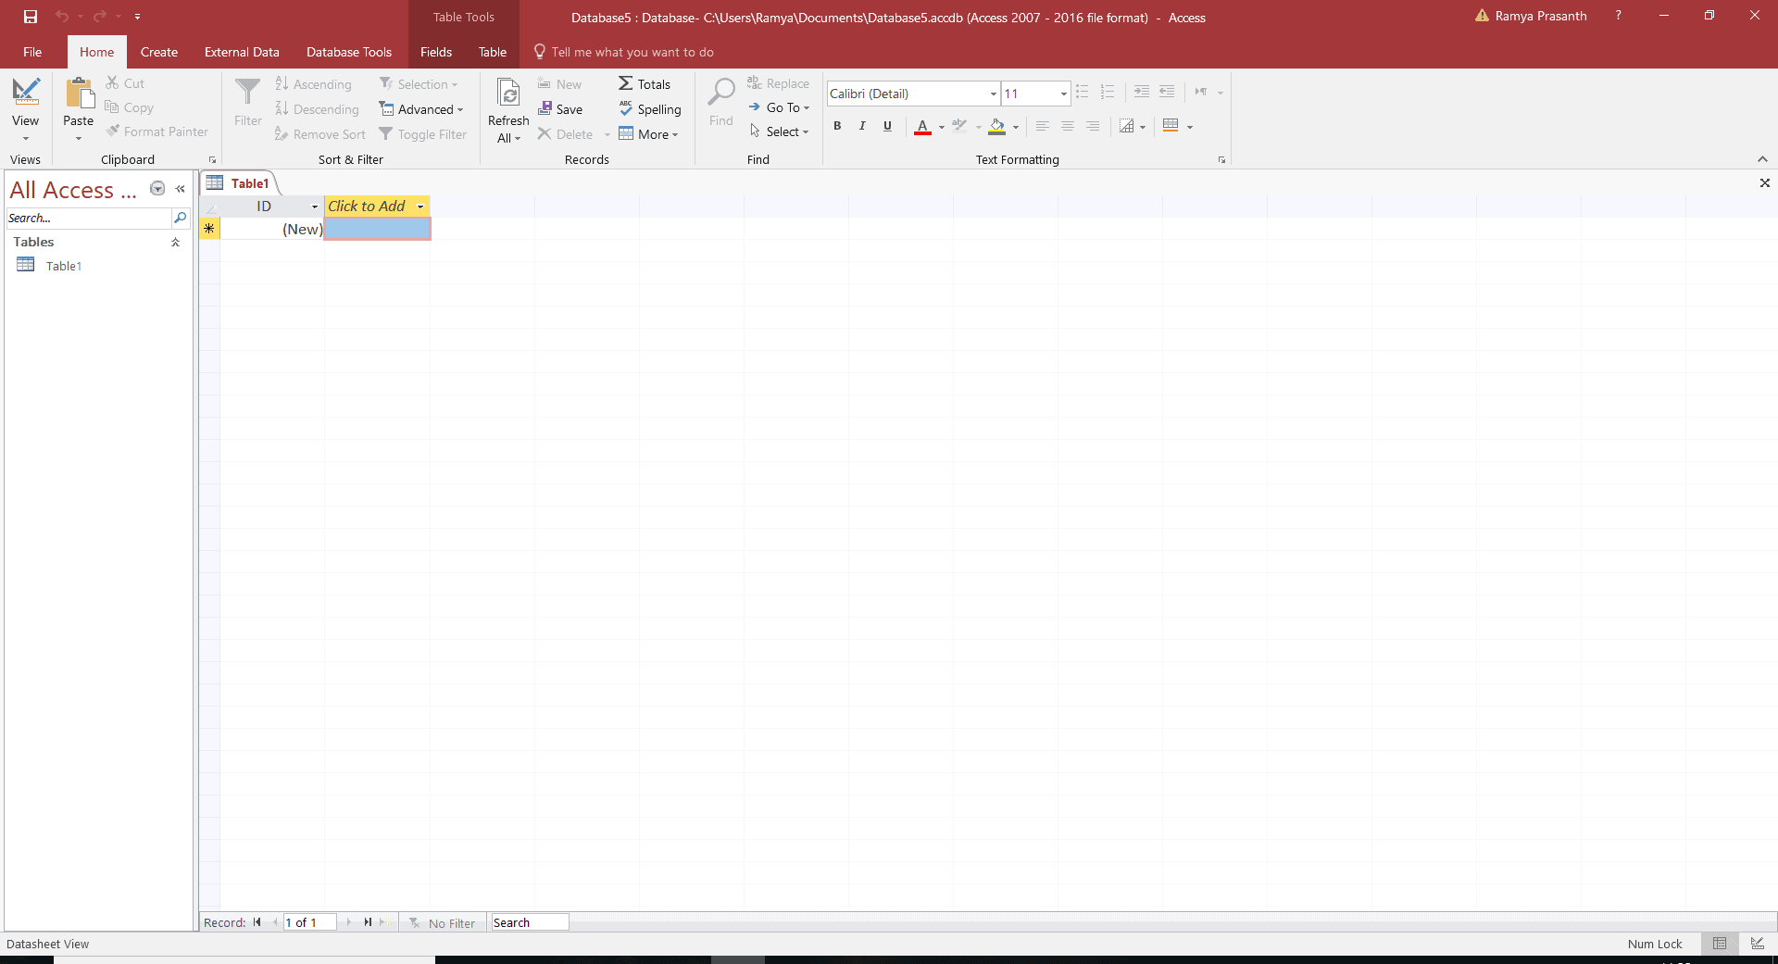
Task: Open the Advanced filter dropdown
Action: coord(421,109)
